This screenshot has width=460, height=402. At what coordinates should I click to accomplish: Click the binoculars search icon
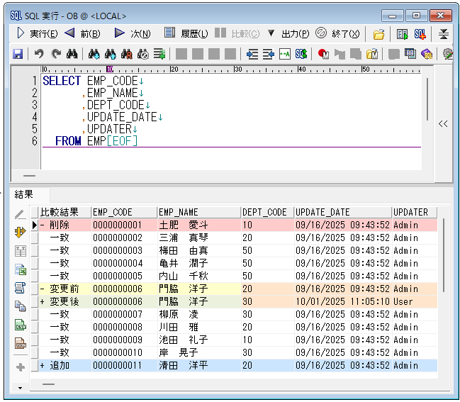72,54
